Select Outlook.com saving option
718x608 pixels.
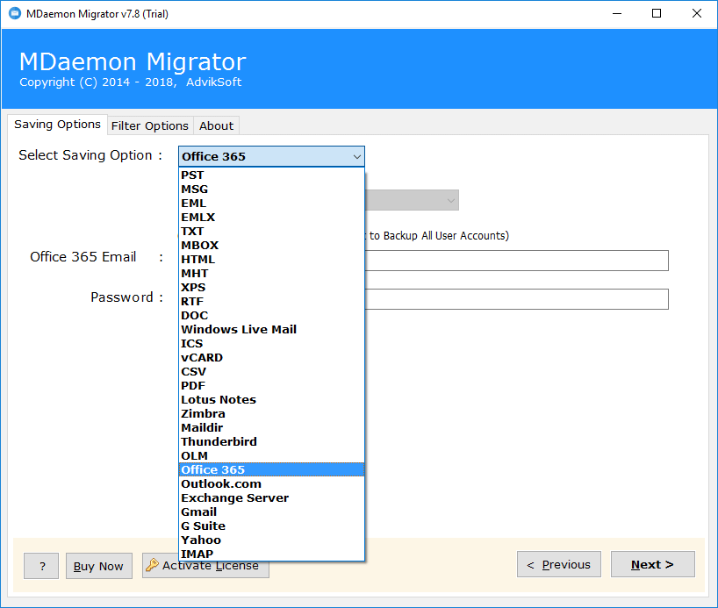click(x=271, y=484)
